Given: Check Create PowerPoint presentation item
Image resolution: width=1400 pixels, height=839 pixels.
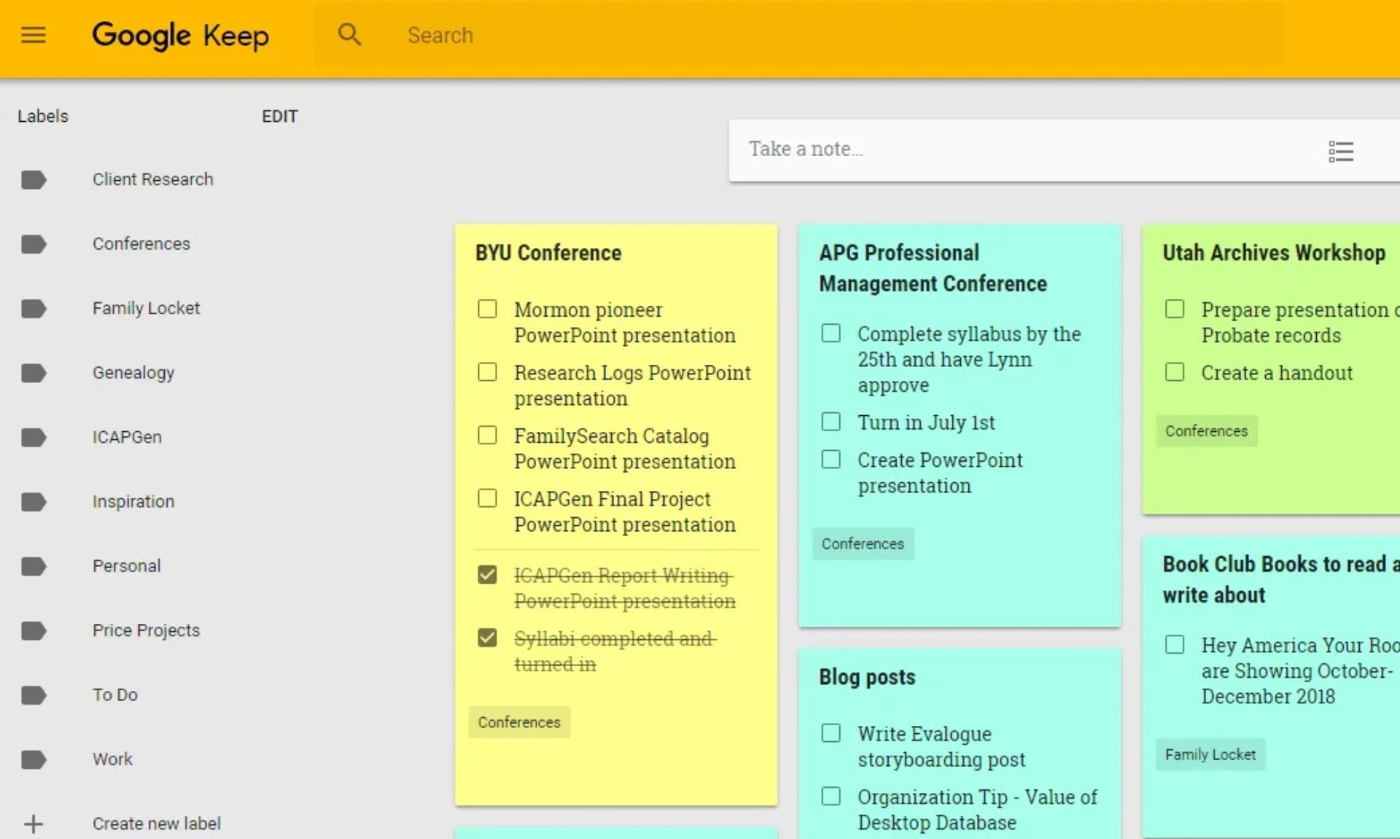Looking at the screenshot, I should [x=831, y=460].
